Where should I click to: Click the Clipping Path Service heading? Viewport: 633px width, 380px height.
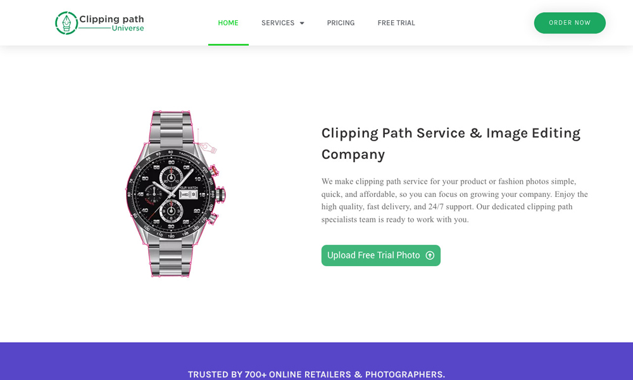click(451, 143)
